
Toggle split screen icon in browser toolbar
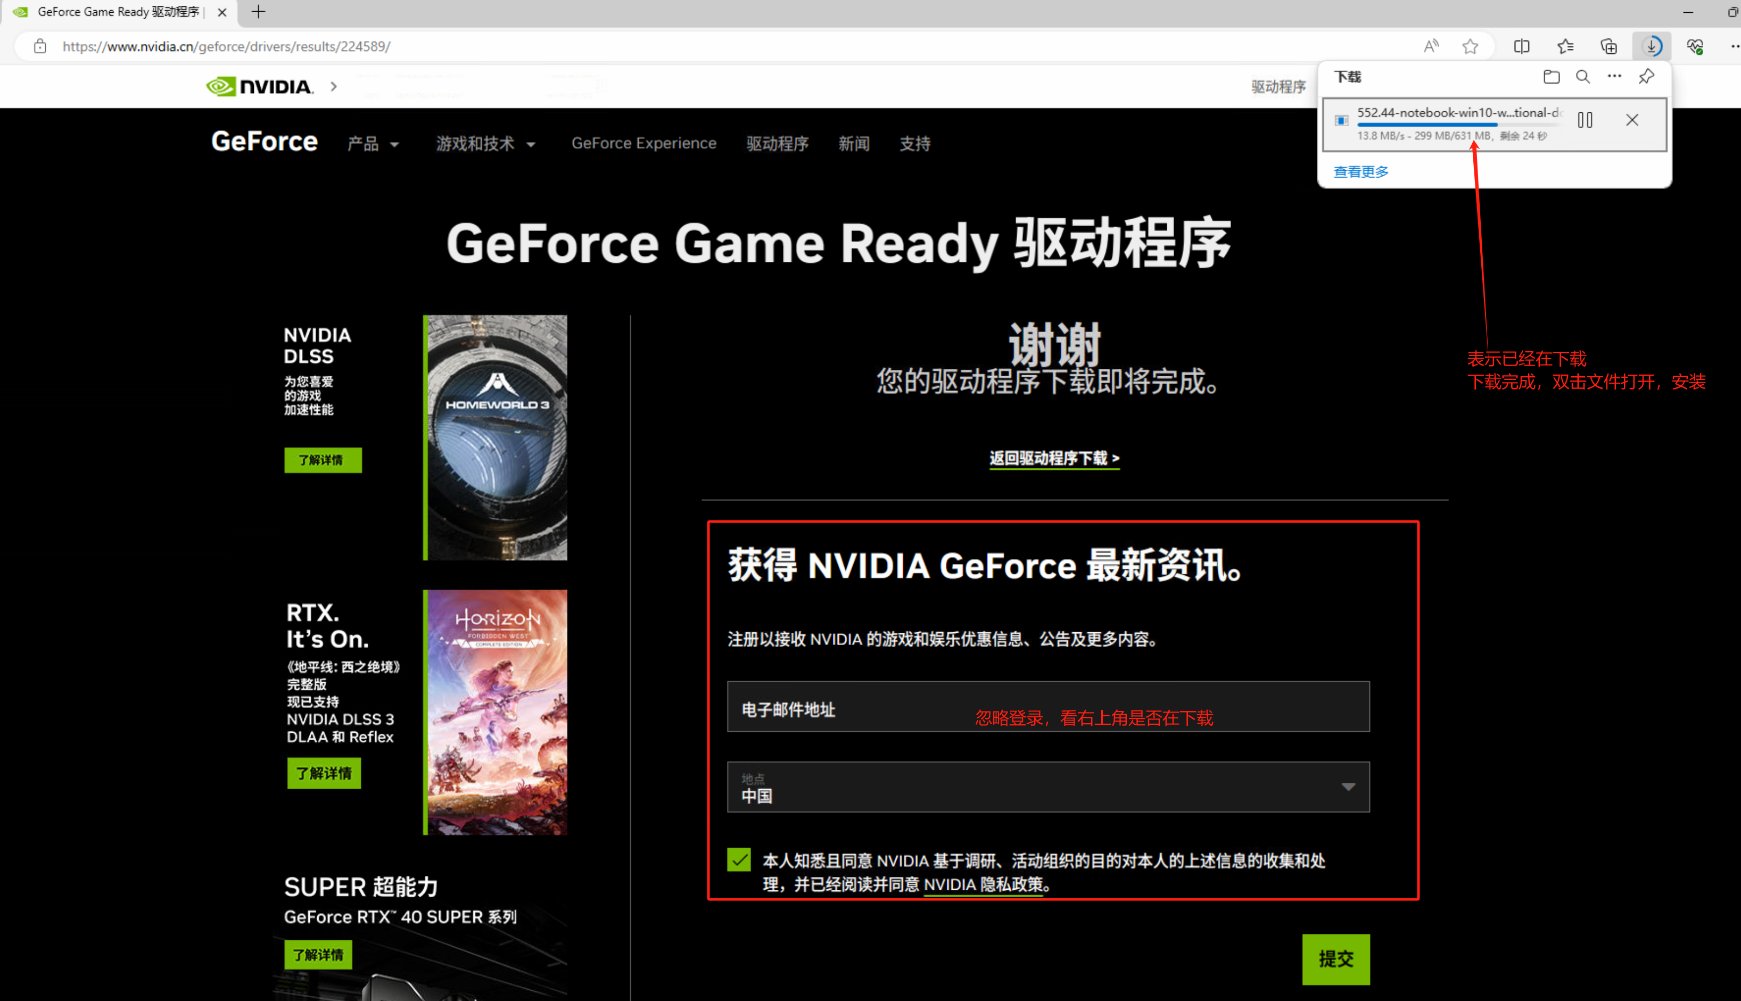point(1522,46)
